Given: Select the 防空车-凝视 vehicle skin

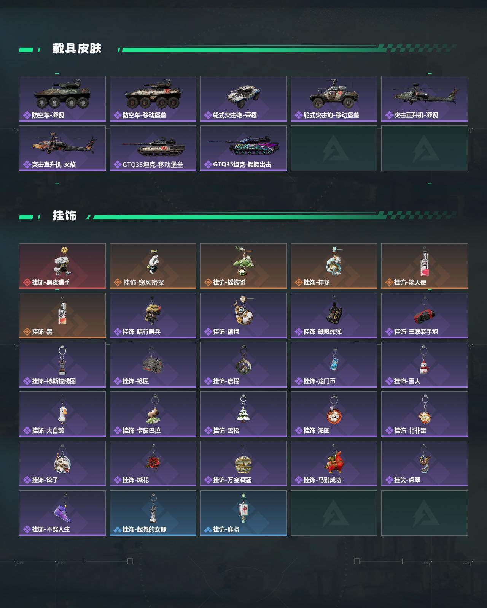Looking at the screenshot, I should (x=62, y=99).
